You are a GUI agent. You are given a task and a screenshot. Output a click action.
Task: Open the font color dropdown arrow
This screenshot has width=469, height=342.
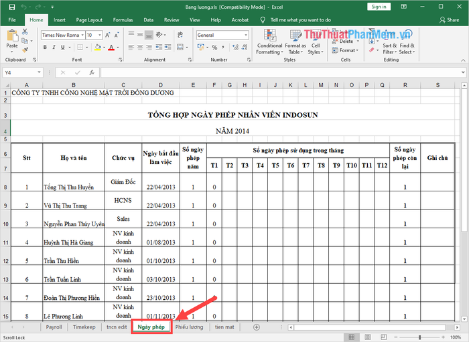click(118, 48)
